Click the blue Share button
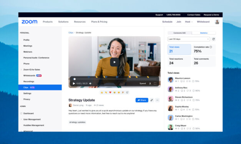The image size is (241, 144). (x=142, y=100)
